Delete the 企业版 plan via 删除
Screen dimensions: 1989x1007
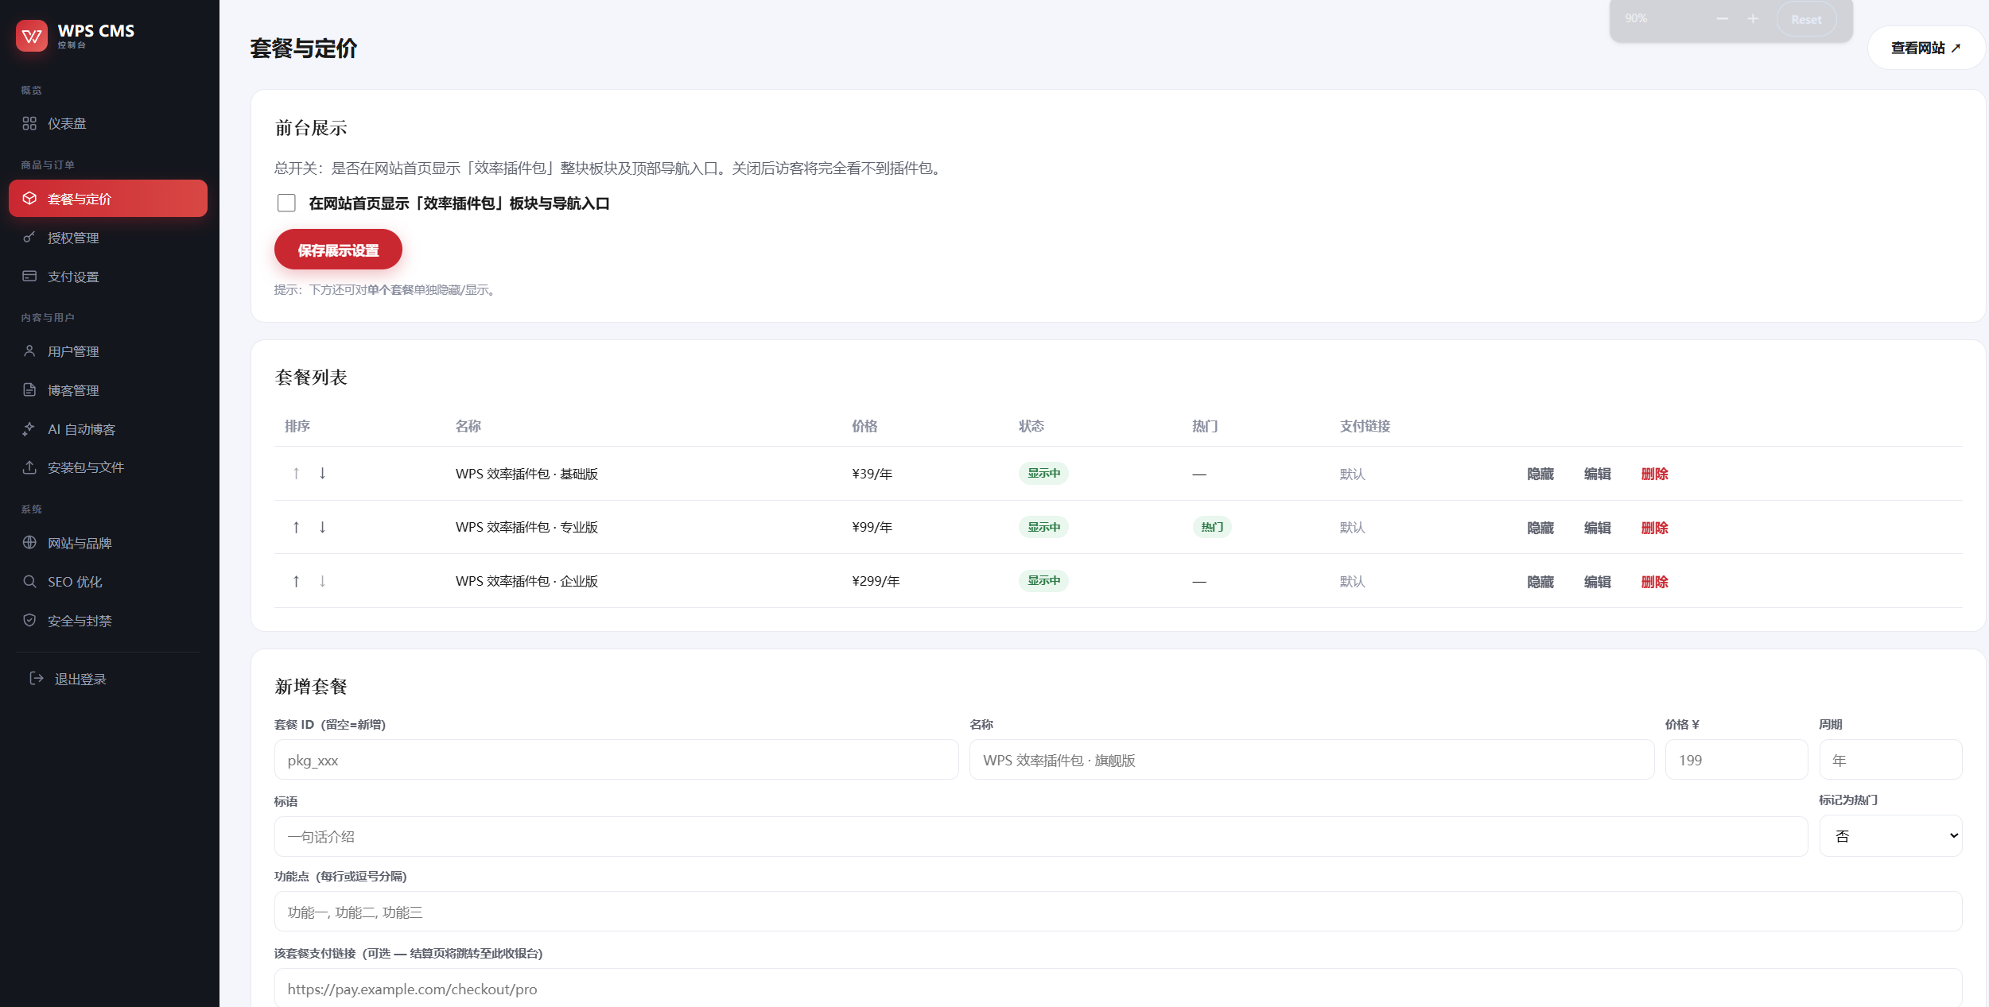[x=1654, y=582]
